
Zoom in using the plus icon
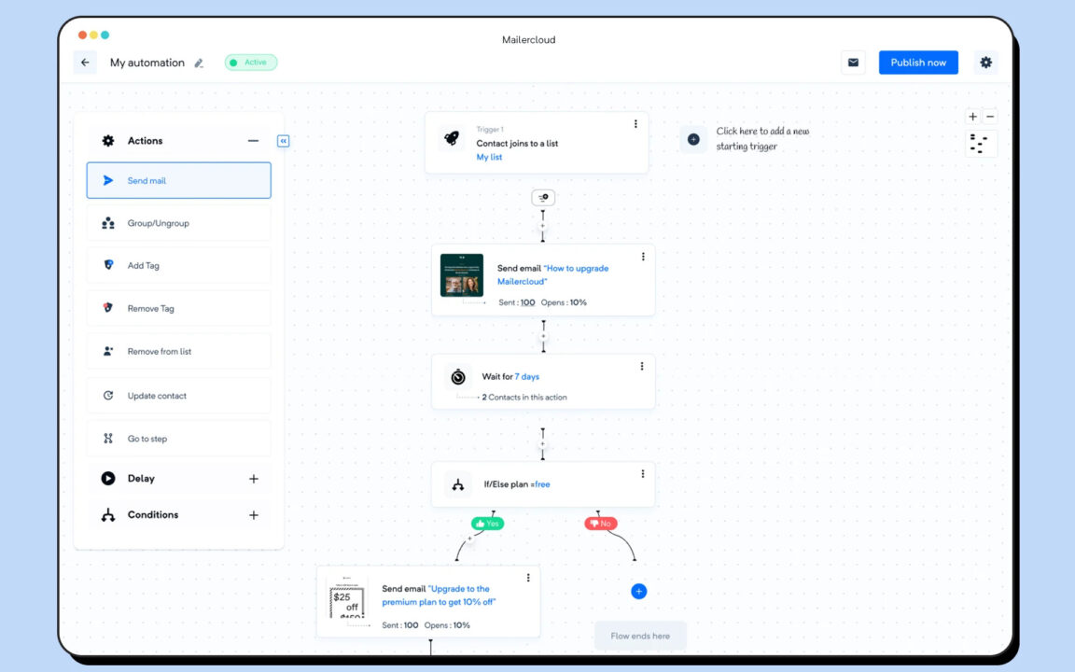click(x=971, y=116)
